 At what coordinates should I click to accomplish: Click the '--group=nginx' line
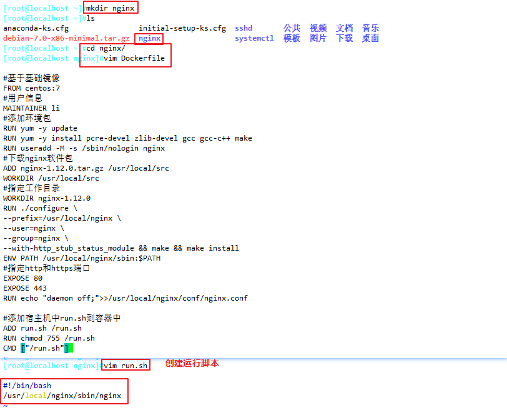36,239
